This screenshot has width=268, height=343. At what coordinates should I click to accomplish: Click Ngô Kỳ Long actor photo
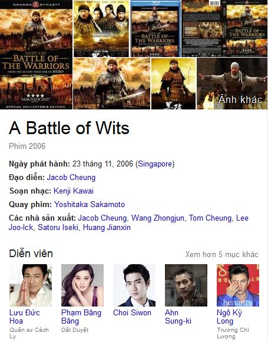coord(238,285)
